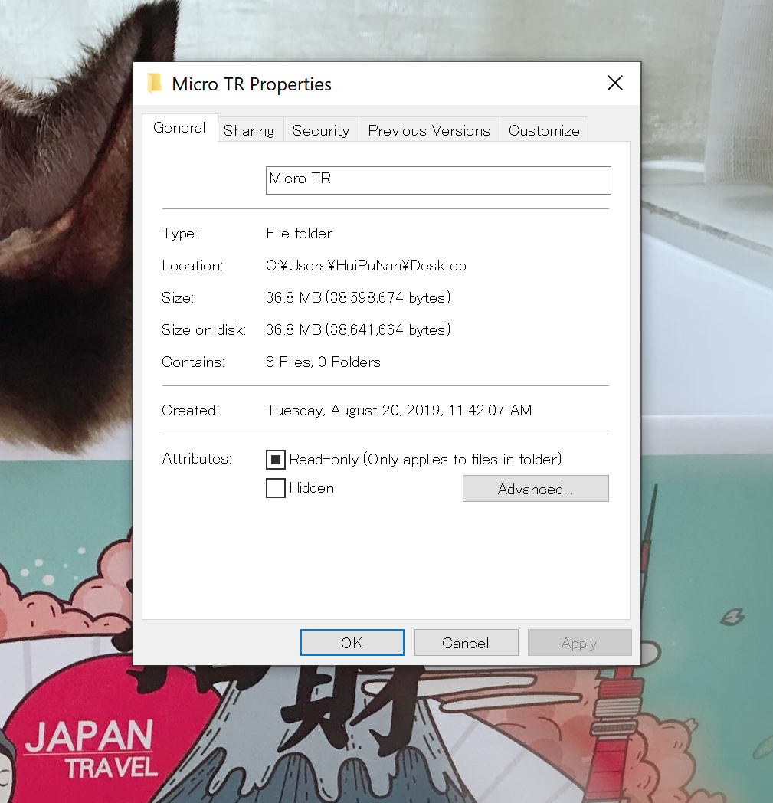Click the Size value 36.8 MB (38,598,674 bytes)
Viewport: 773px width, 803px height.
[359, 297]
